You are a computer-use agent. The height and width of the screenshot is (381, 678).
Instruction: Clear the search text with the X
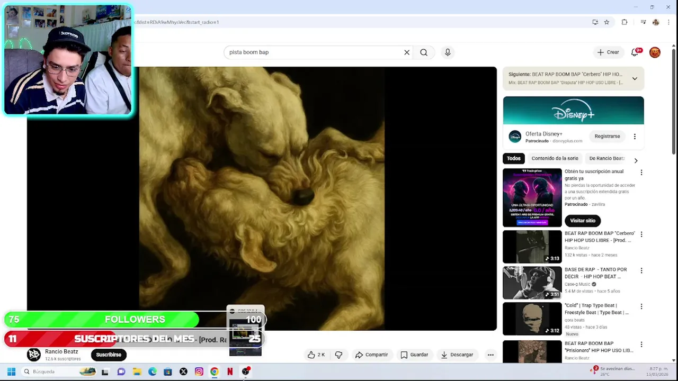click(407, 52)
